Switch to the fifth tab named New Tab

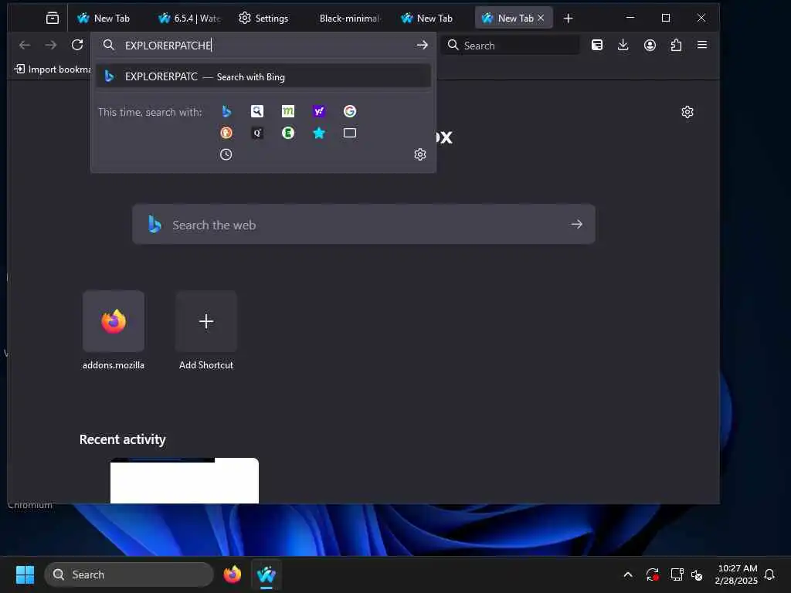pos(426,19)
